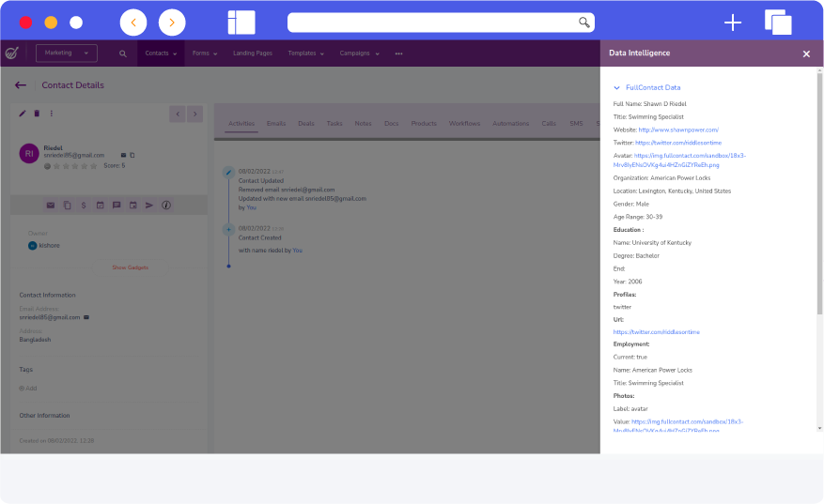Switch to the Workflows tab
Screen dimensions: 824x504
pos(464,123)
